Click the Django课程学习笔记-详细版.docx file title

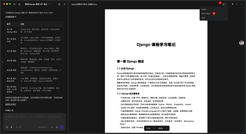(x=84, y=4)
